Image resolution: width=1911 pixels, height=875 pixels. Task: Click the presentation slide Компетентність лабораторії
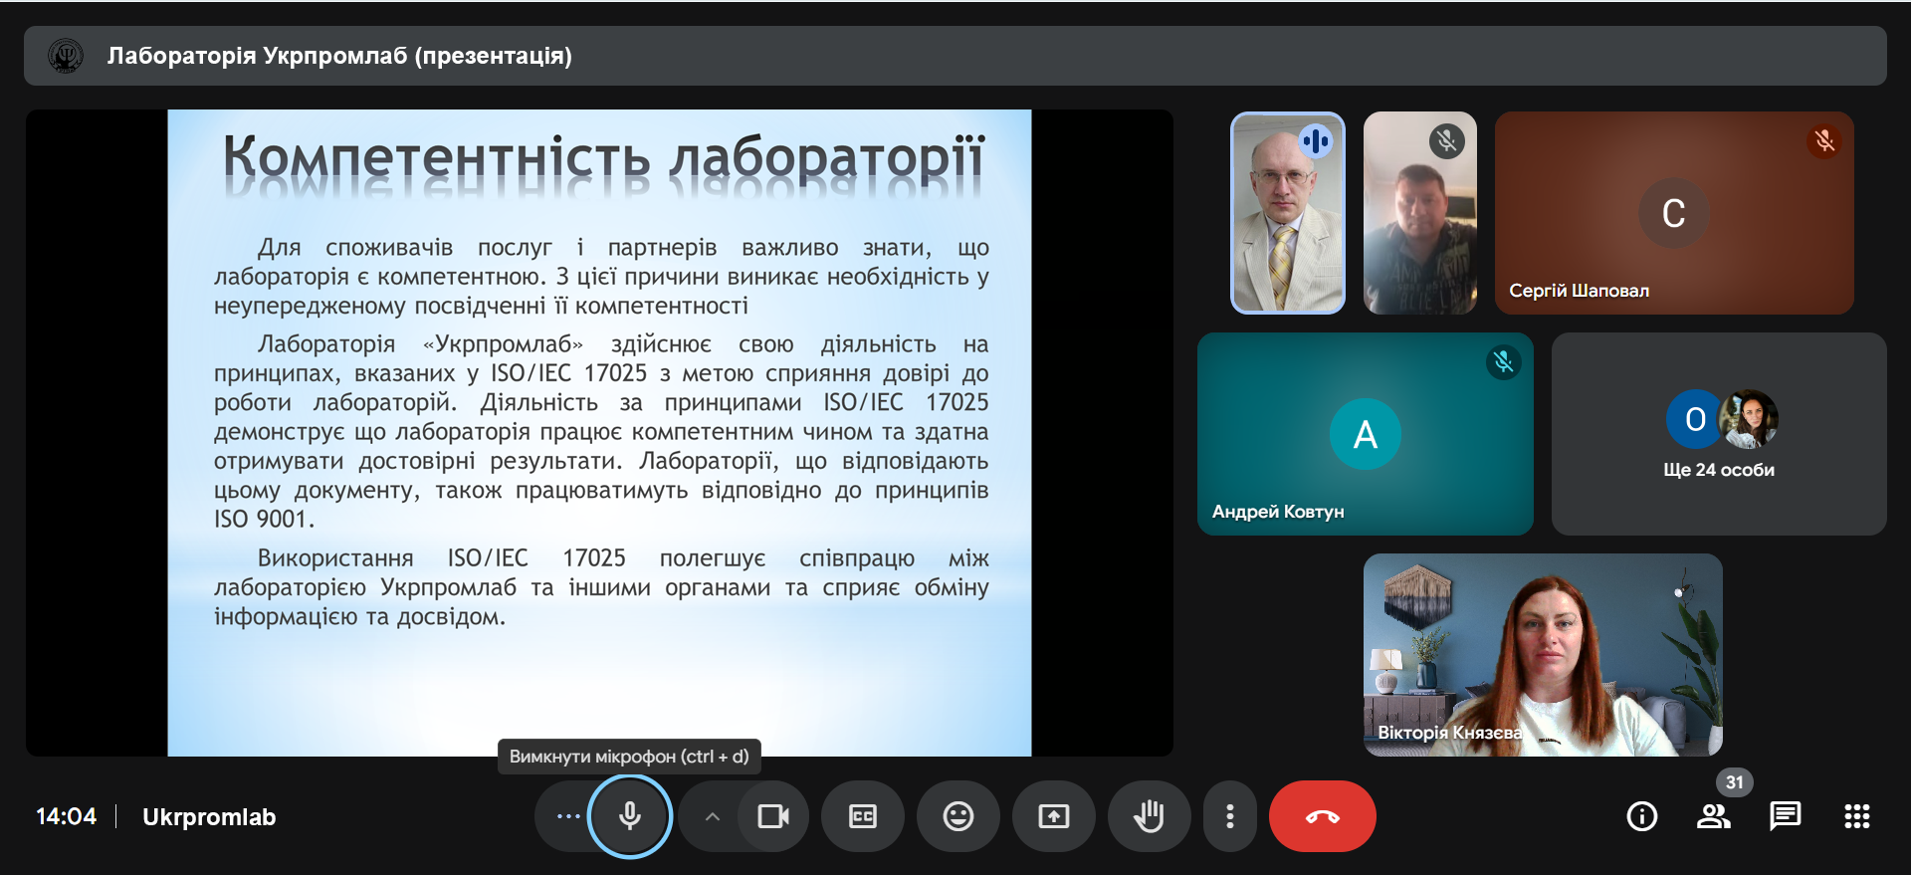point(599,433)
